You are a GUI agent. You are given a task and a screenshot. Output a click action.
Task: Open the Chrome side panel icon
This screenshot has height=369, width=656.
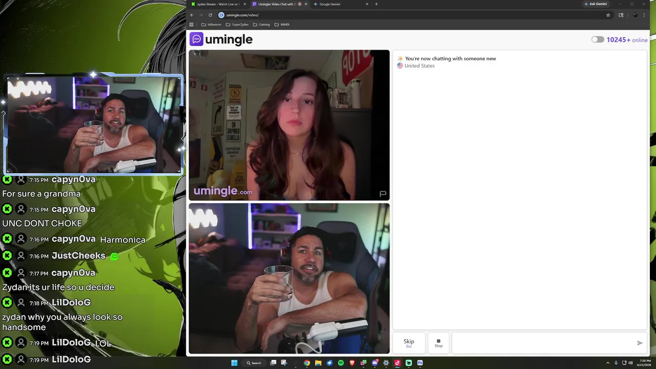[x=621, y=15]
